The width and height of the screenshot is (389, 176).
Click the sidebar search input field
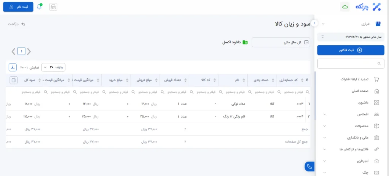351,64
